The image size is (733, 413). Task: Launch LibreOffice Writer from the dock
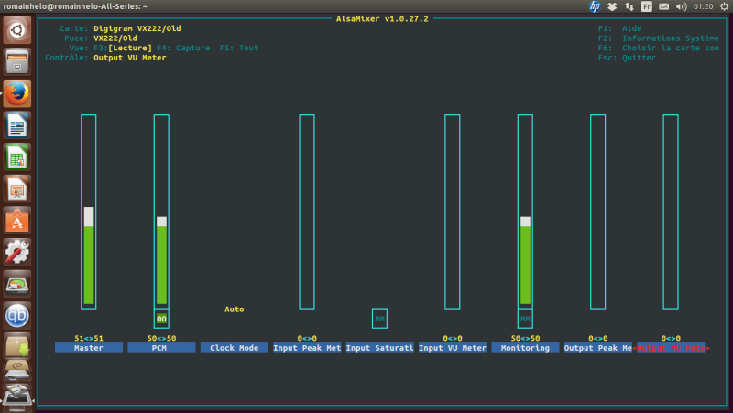click(17, 125)
